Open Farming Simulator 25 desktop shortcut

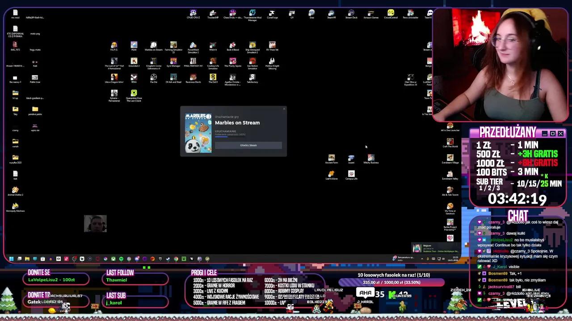pos(173,47)
